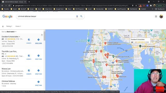Open a new browser tab
Viewport: 166px width, 93px height.
pos(29,2)
